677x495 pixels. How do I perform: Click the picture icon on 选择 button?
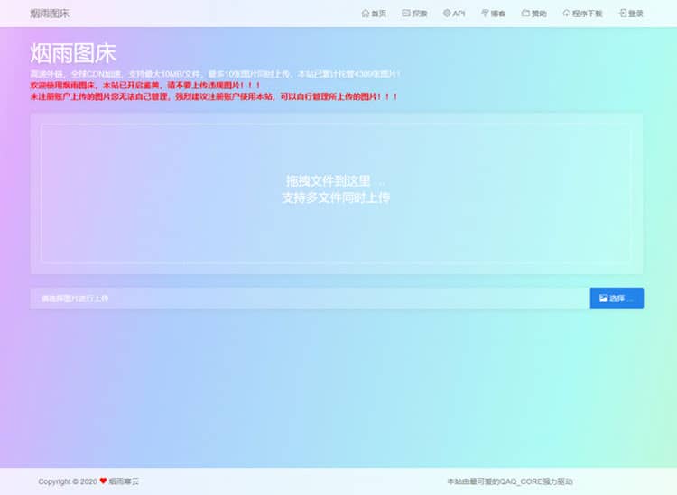tap(603, 298)
